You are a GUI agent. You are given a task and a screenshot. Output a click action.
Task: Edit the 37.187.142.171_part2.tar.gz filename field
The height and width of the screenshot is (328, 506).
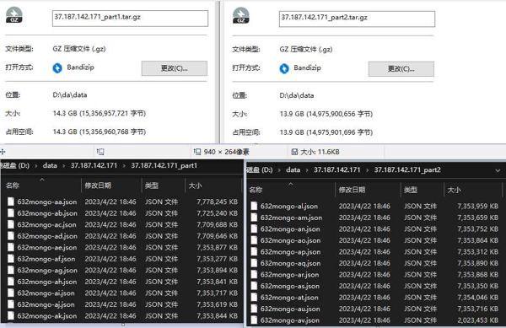[357, 19]
